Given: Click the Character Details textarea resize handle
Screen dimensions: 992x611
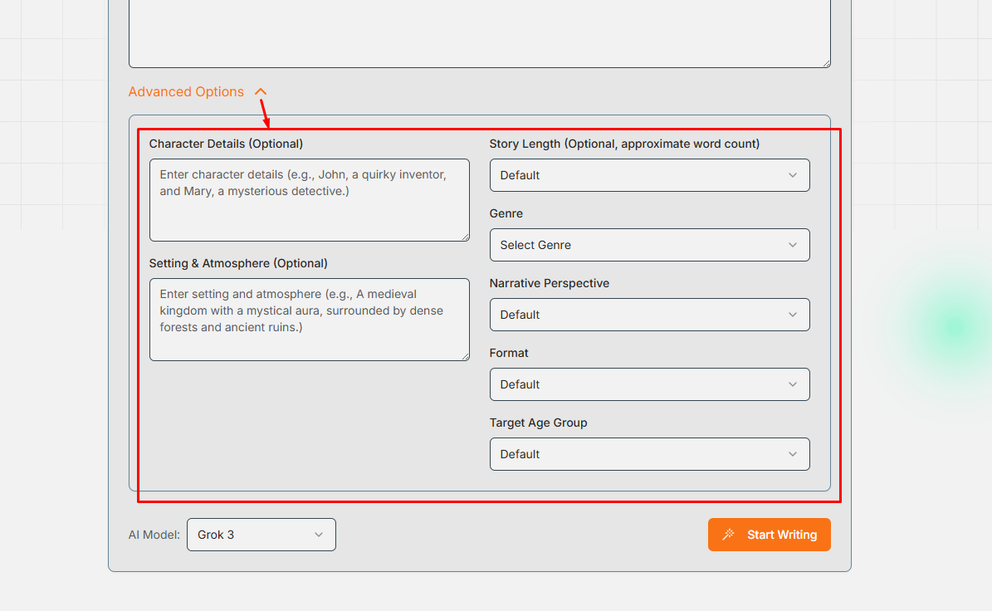Looking at the screenshot, I should pos(465,237).
